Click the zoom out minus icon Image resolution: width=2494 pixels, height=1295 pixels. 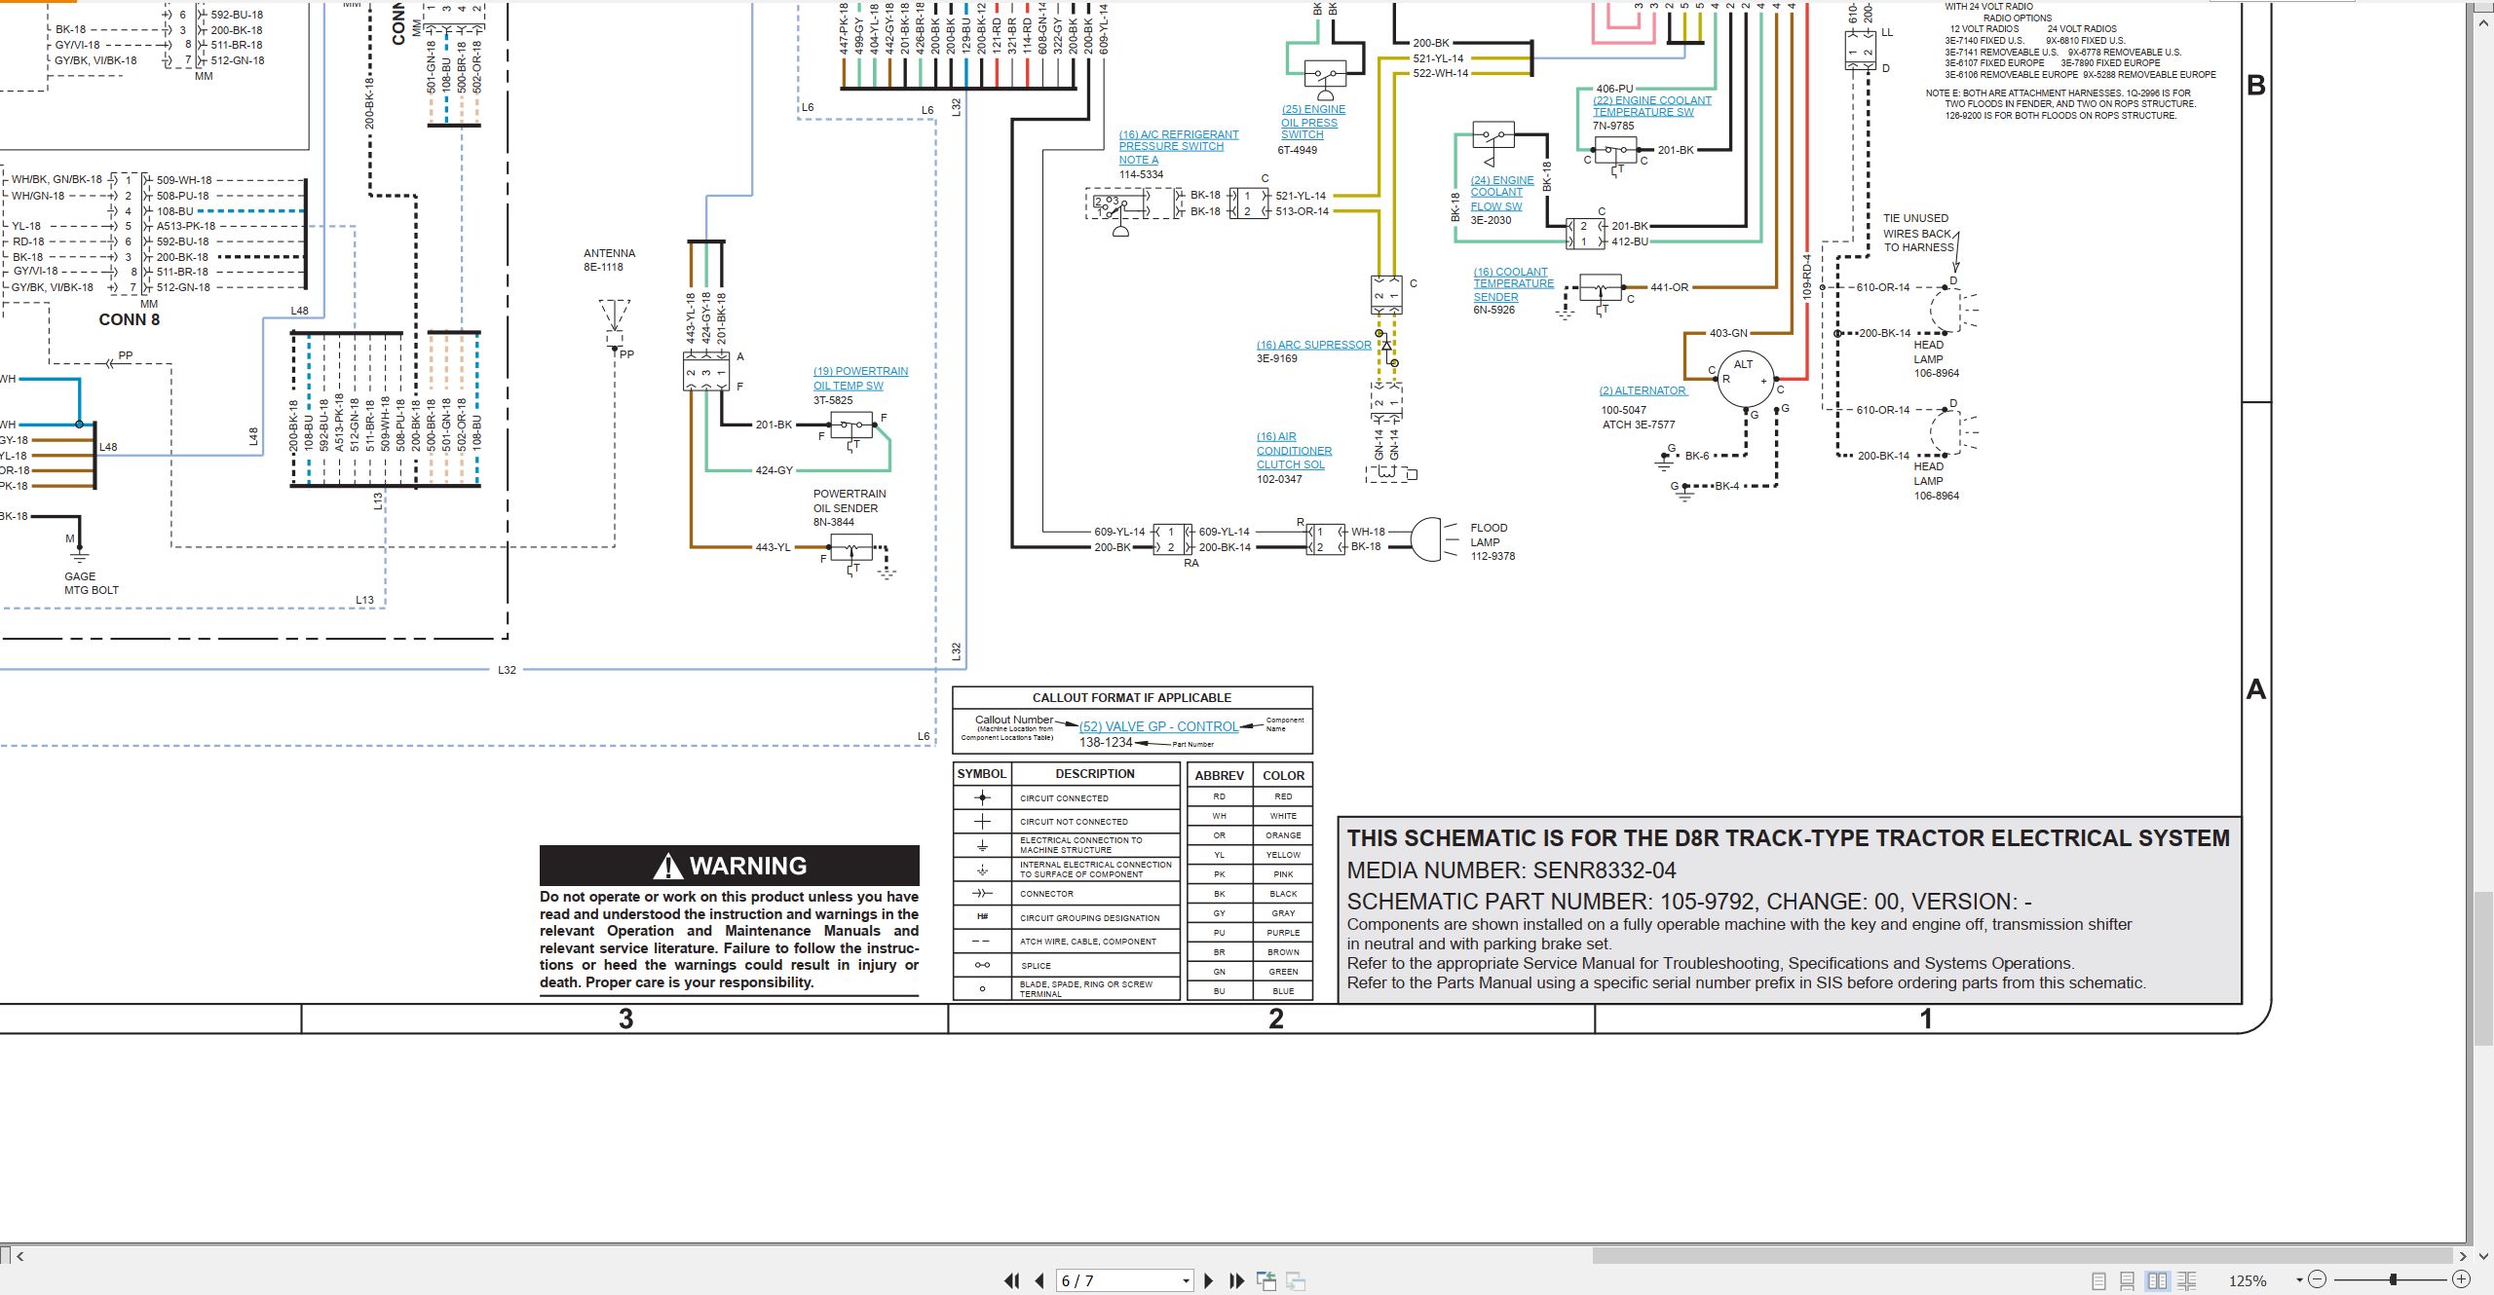click(x=2318, y=1279)
